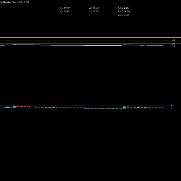This screenshot has height=181, width=181.
Task: Click the open price label O: 0.90
Action: 65,8
